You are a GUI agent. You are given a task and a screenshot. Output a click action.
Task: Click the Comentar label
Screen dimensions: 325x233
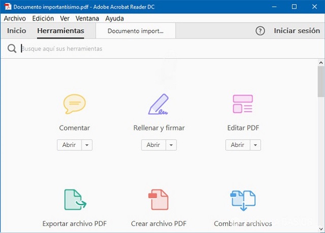[x=75, y=128]
